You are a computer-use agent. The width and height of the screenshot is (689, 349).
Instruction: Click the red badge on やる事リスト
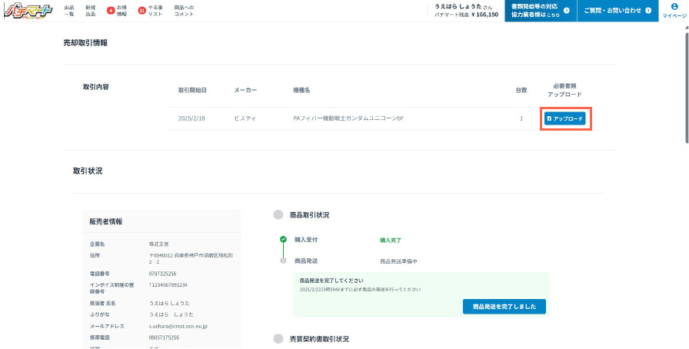coord(141,11)
